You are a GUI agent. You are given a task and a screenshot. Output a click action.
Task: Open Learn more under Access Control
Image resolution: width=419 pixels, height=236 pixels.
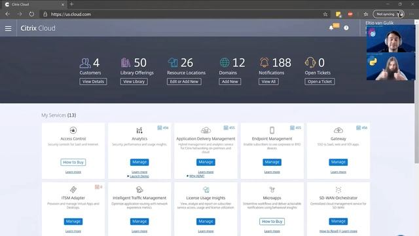pyautogui.click(x=73, y=172)
